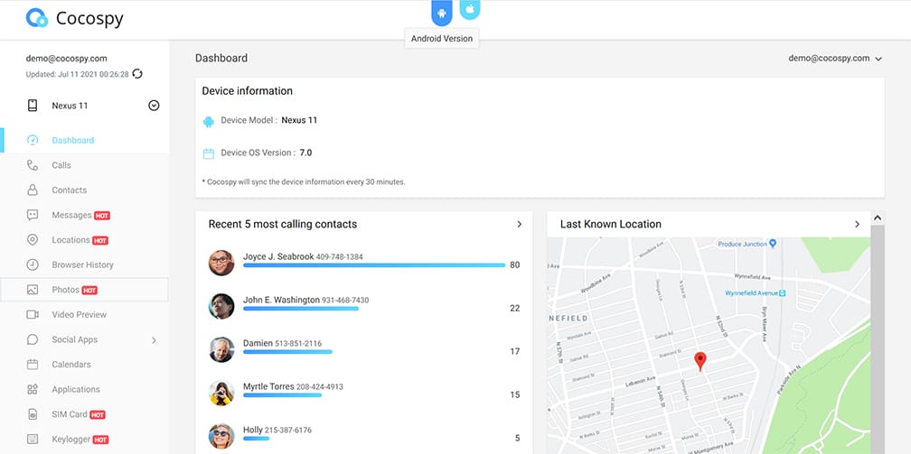This screenshot has height=454, width=911.
Task: Click the Cocospy brand name text
Action: point(89,19)
